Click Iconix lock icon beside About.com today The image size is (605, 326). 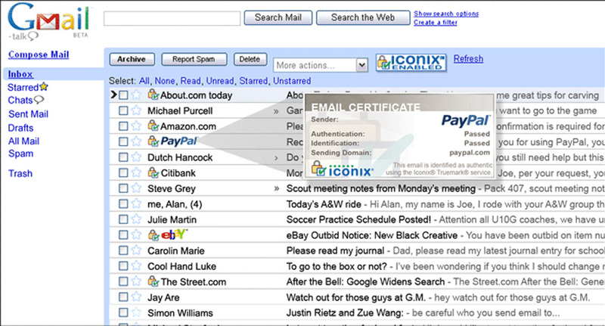[x=154, y=95]
